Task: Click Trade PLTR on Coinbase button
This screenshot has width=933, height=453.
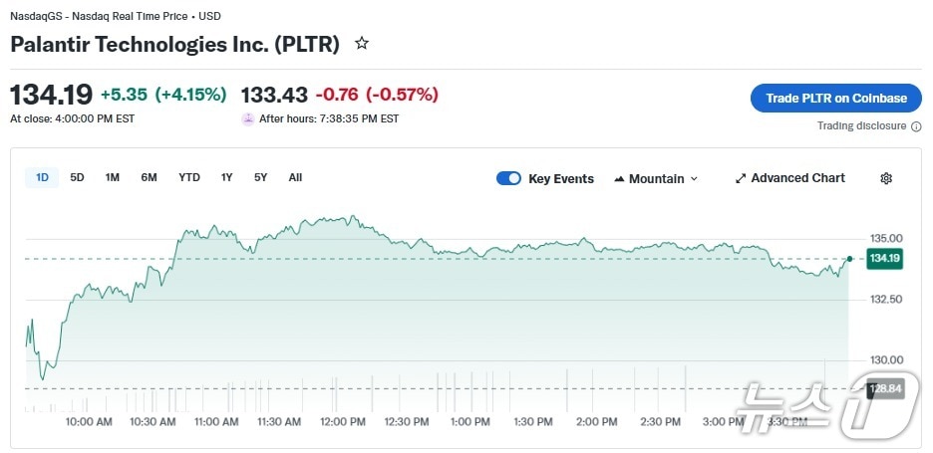Action: pyautogui.click(x=835, y=98)
